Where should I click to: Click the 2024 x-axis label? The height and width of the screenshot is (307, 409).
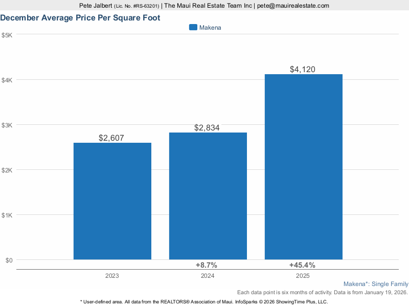[208, 276]
